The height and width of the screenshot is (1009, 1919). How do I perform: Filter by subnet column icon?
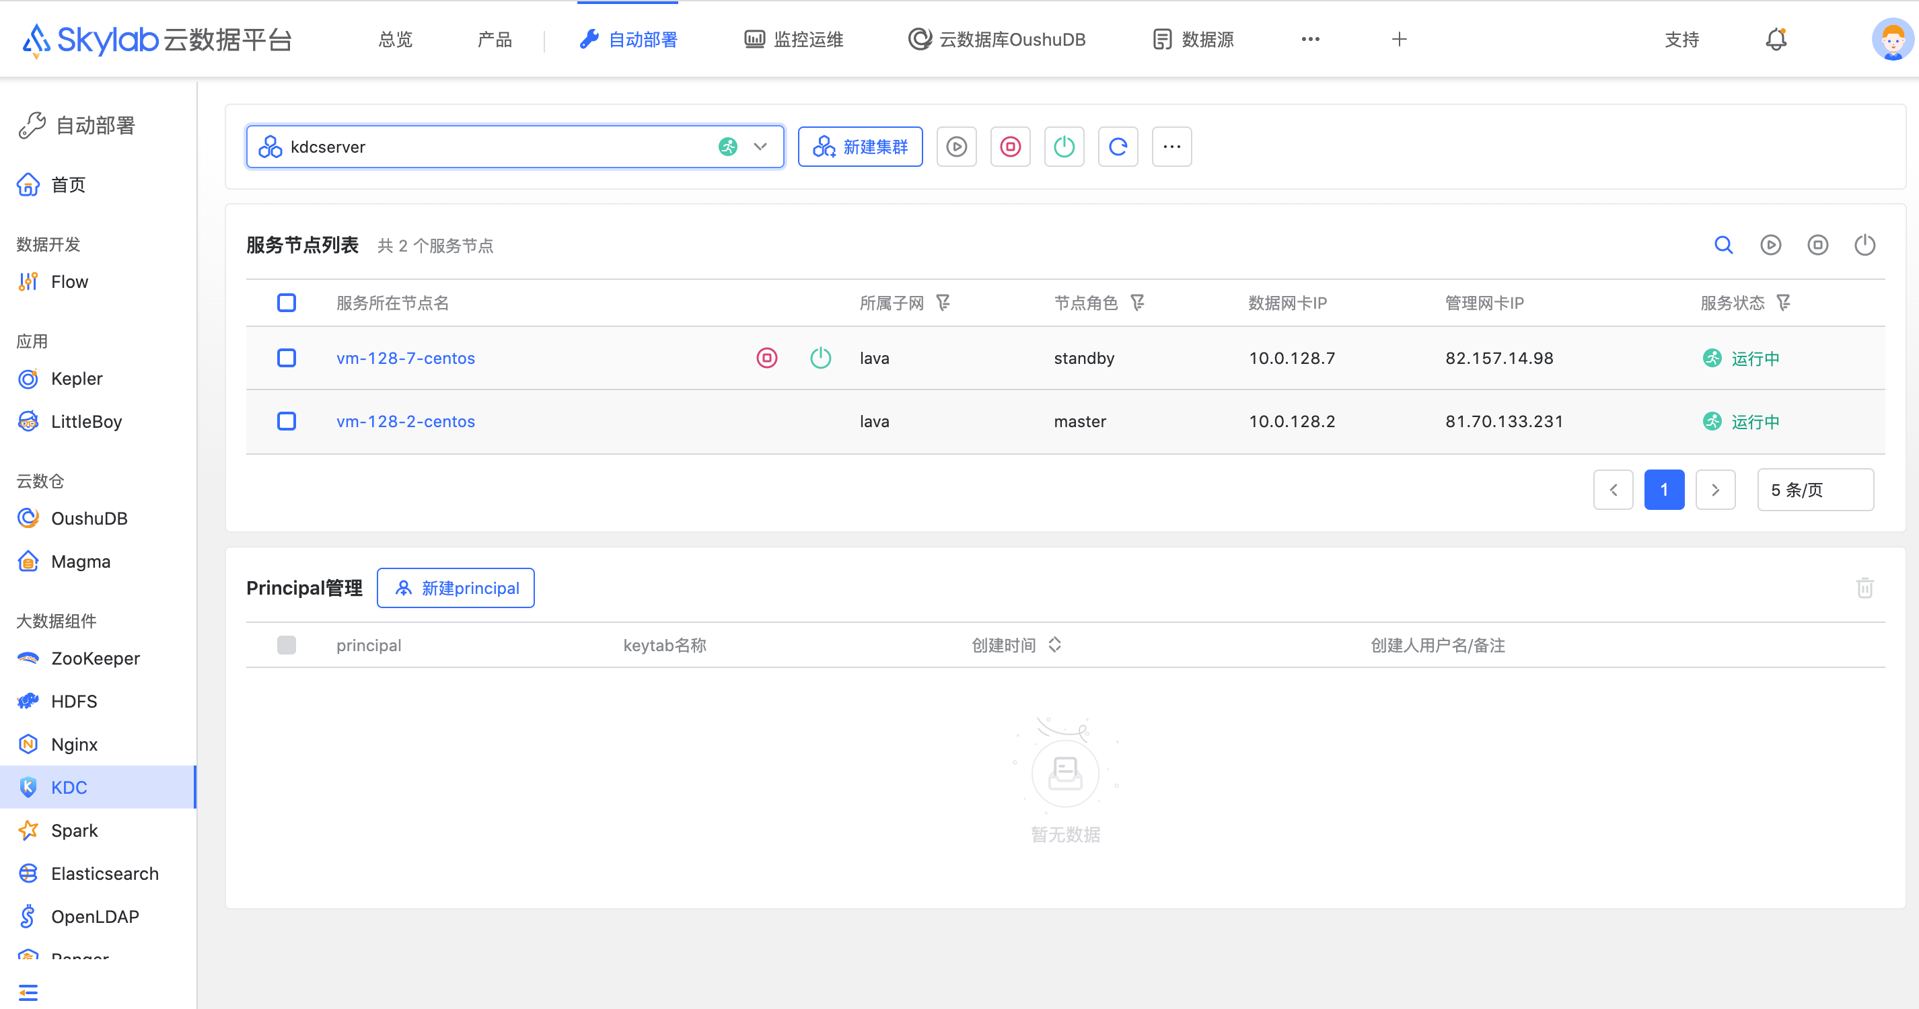(x=943, y=303)
